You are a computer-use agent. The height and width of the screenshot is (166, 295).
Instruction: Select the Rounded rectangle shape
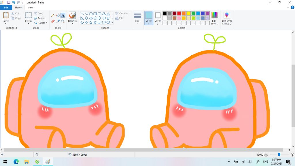tap(99, 14)
